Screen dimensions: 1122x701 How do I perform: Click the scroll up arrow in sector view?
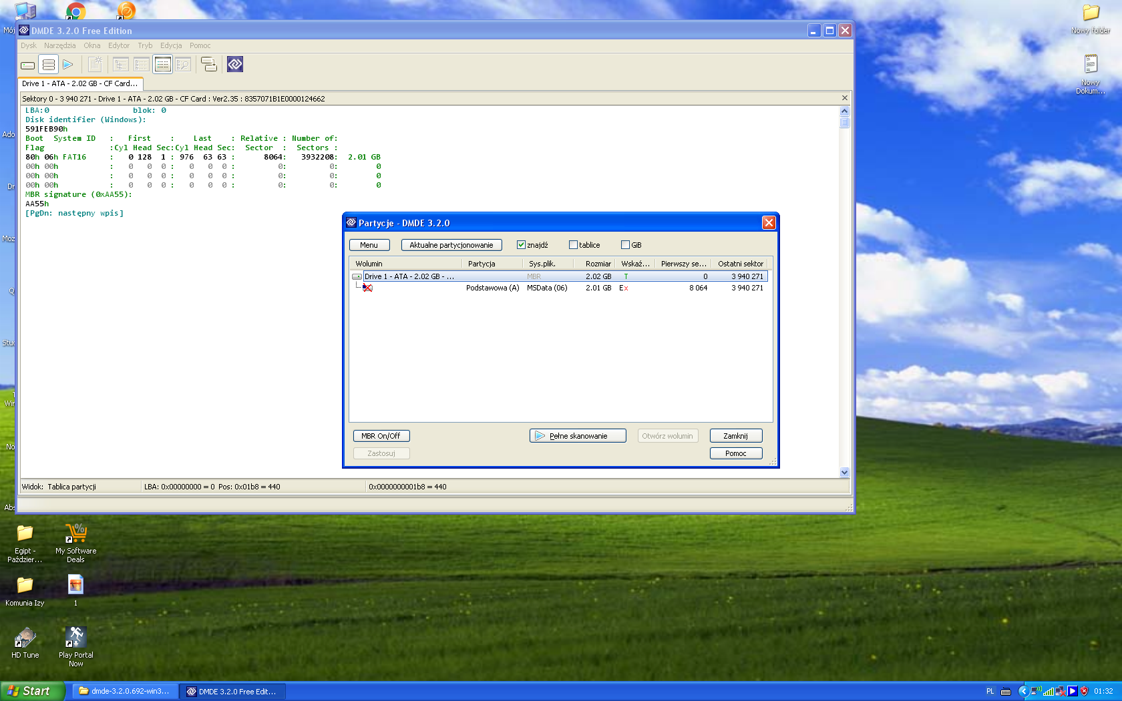(845, 111)
